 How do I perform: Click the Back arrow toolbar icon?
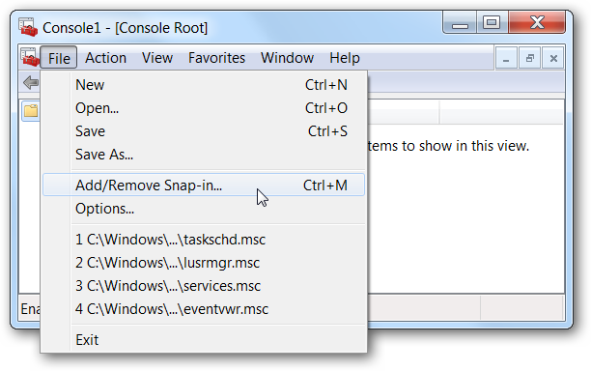(31, 82)
